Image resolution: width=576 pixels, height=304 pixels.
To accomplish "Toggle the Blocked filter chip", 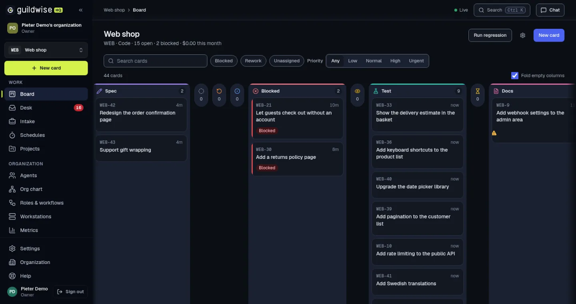I will pyautogui.click(x=224, y=61).
